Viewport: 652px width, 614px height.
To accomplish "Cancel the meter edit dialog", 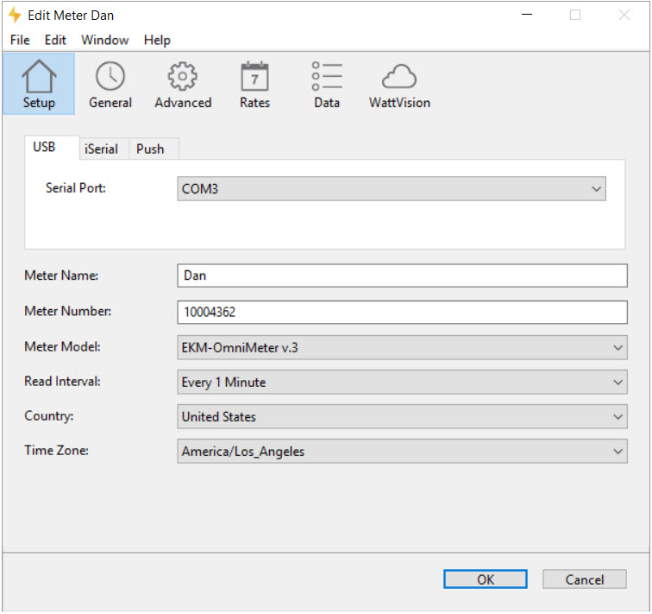I will (x=584, y=579).
